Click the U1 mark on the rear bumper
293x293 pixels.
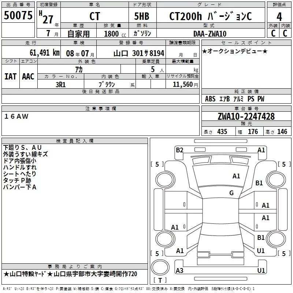261,270
